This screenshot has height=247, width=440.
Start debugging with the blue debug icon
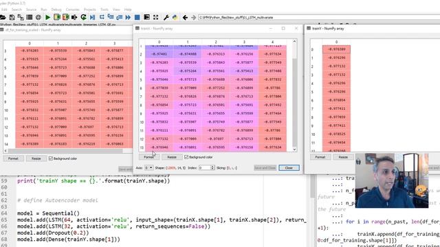click(x=92, y=17)
